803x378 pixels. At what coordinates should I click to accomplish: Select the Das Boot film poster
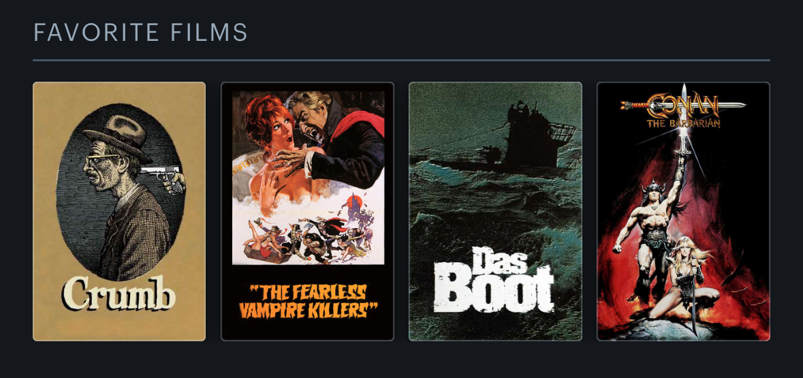click(x=495, y=211)
